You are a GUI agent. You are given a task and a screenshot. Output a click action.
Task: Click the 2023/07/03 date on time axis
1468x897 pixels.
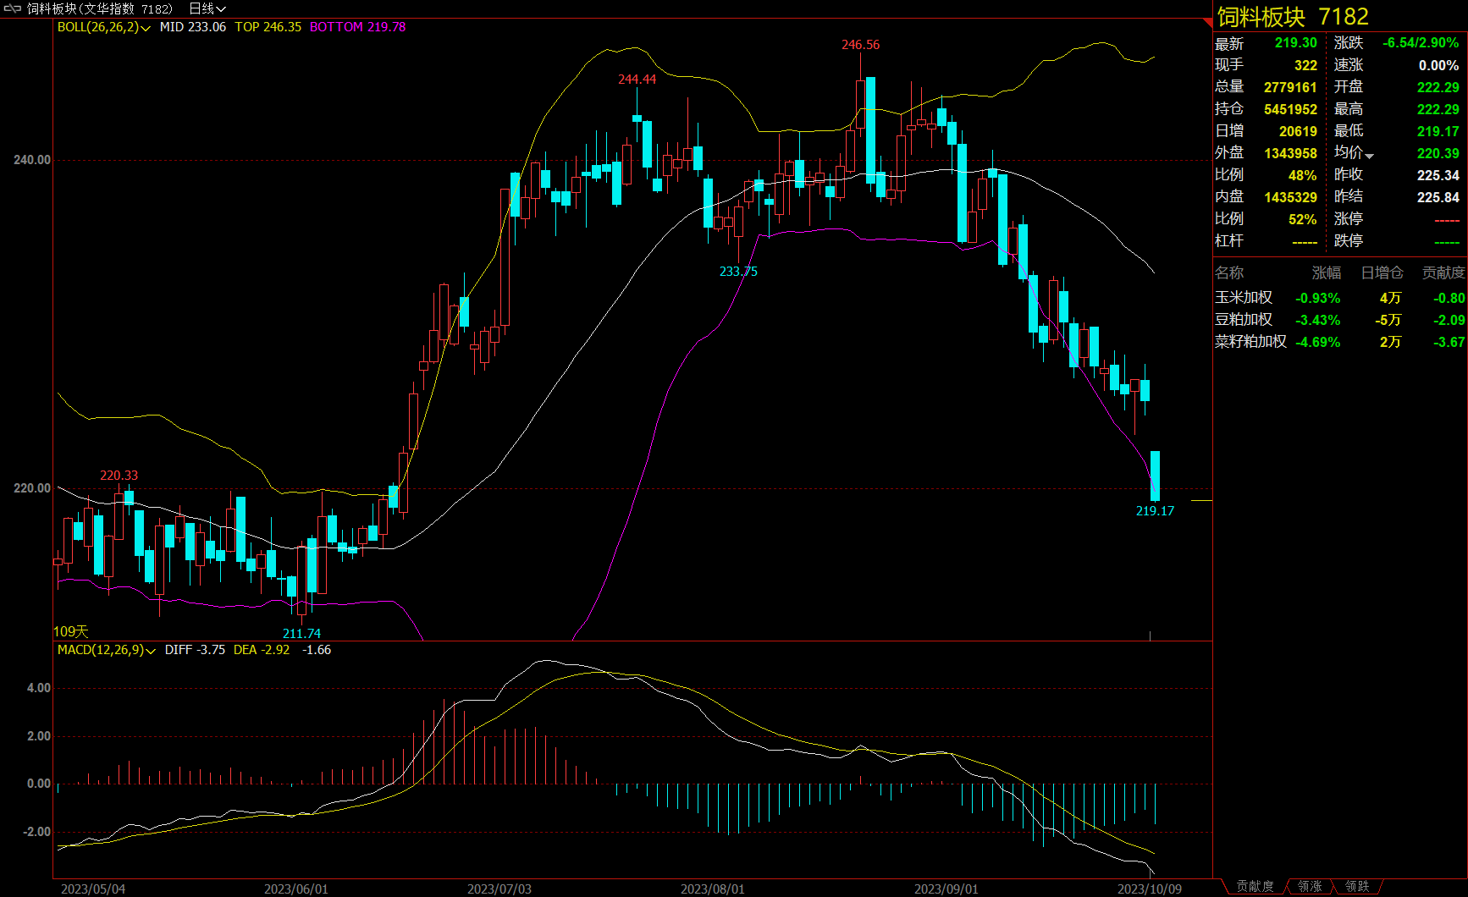point(499,889)
